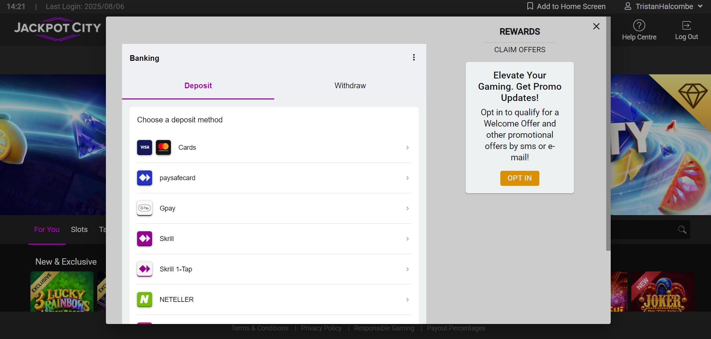
Task: Click the Skrill logo icon
Action: point(145,239)
